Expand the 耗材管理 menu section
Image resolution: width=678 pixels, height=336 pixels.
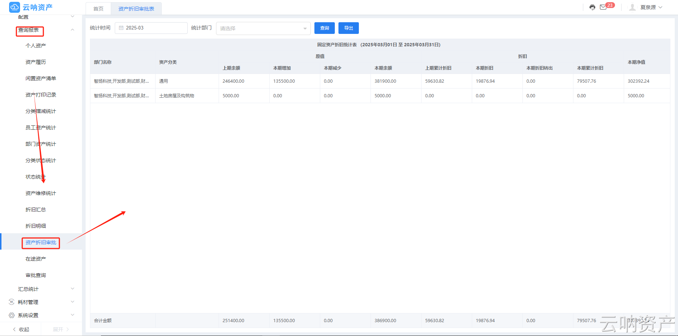(72, 302)
